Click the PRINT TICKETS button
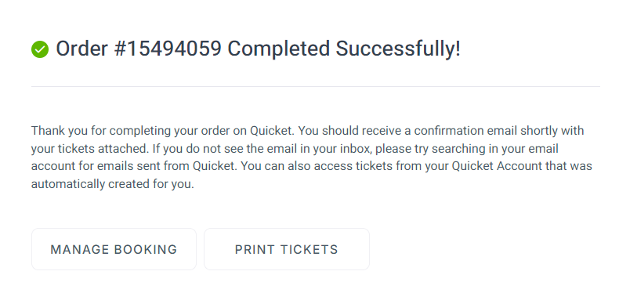Viewport: 619px width, 293px height. 287,249
